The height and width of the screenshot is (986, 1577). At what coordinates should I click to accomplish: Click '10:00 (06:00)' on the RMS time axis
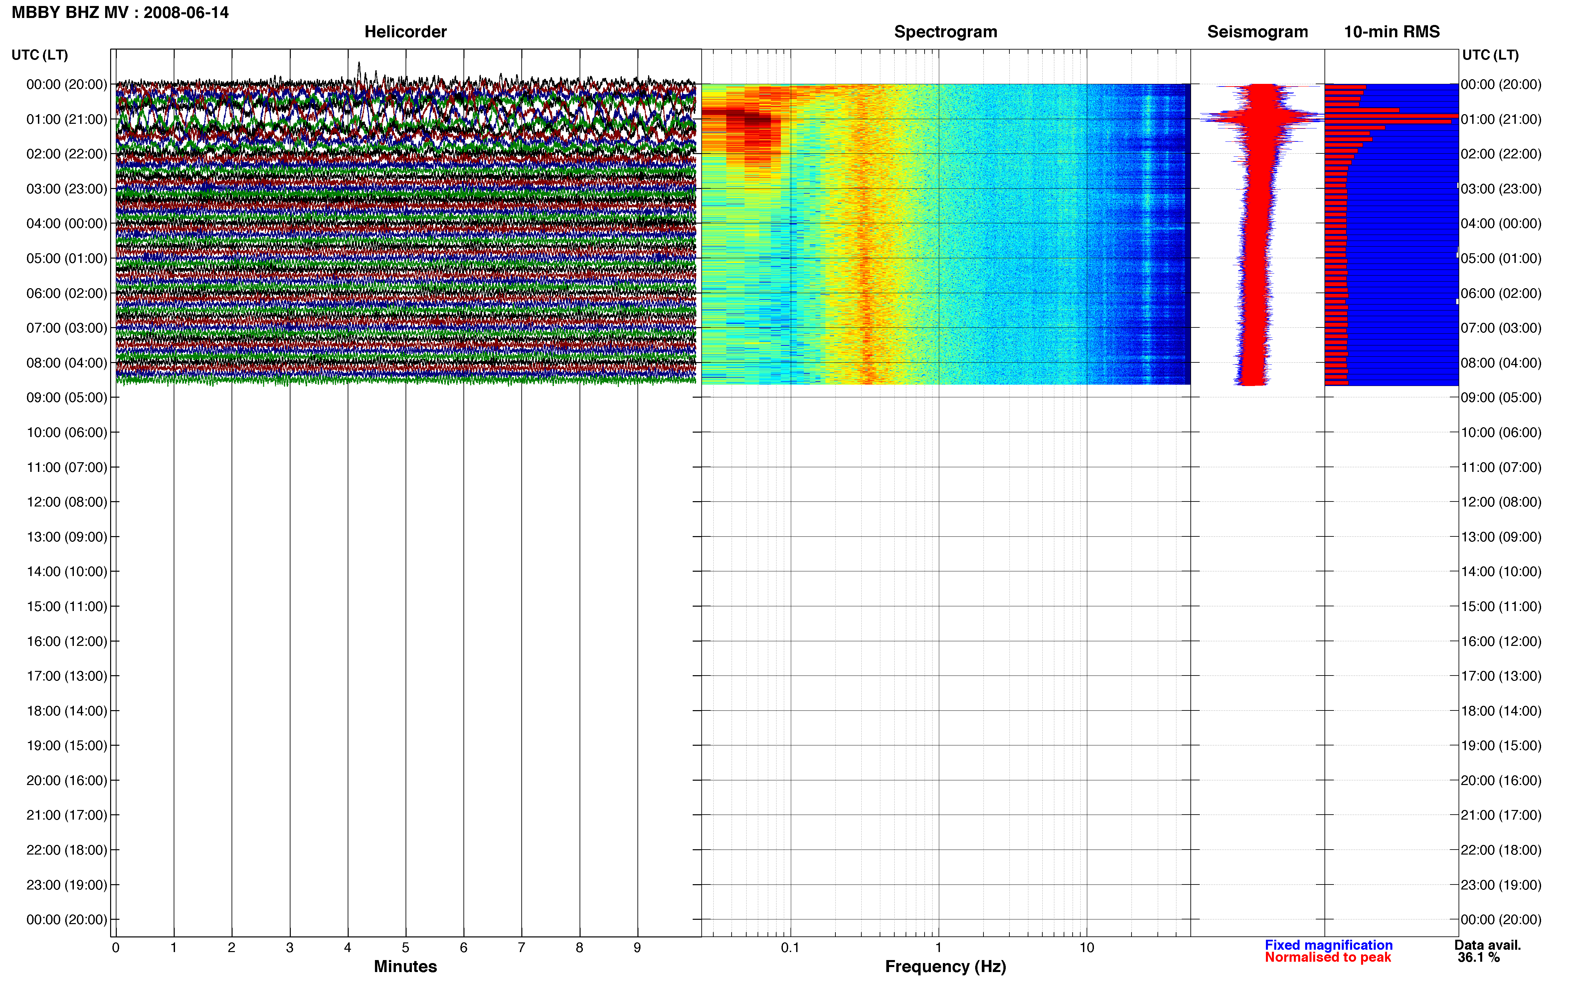[x=1501, y=432]
